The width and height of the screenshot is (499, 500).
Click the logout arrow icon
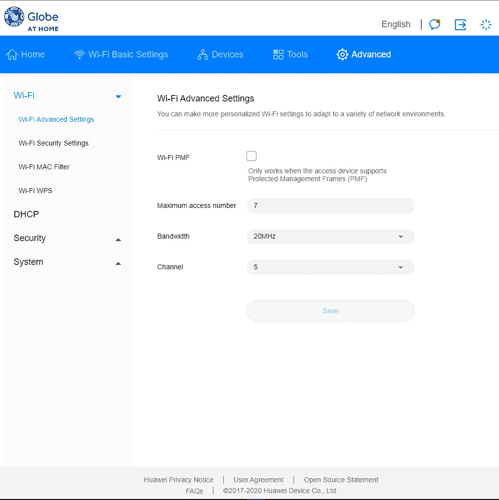460,25
